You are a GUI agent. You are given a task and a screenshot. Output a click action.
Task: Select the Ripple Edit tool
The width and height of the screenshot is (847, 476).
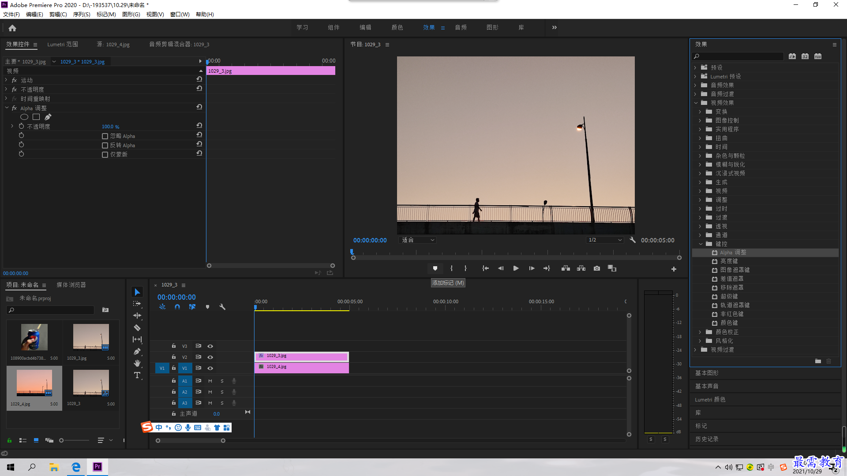[137, 316]
